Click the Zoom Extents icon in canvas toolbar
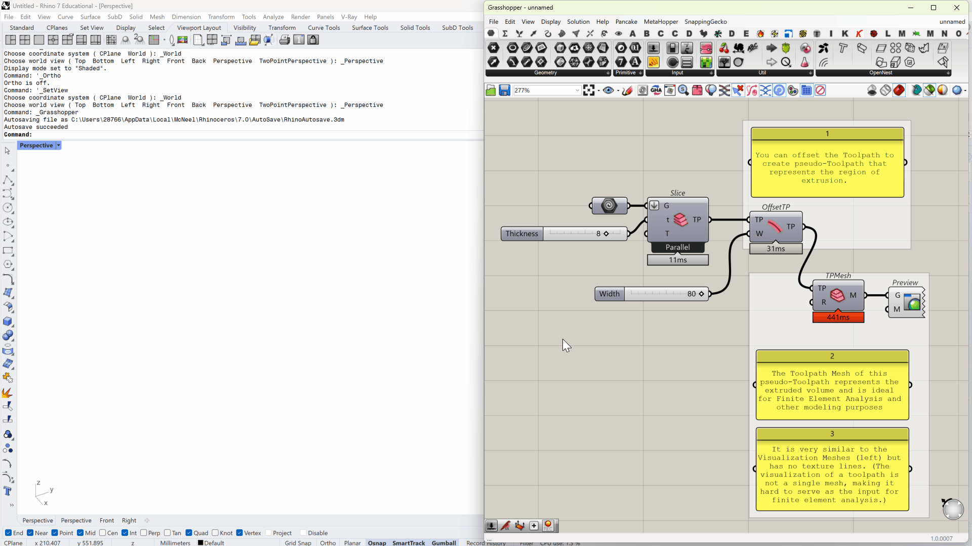Screen dimensions: 972x546 [588, 90]
